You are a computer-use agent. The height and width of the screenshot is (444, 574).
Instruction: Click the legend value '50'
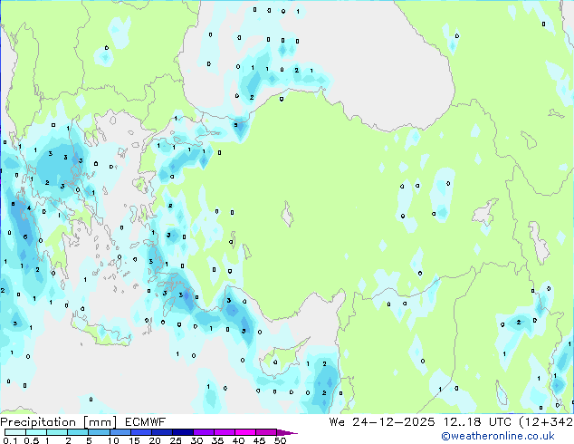(x=280, y=440)
